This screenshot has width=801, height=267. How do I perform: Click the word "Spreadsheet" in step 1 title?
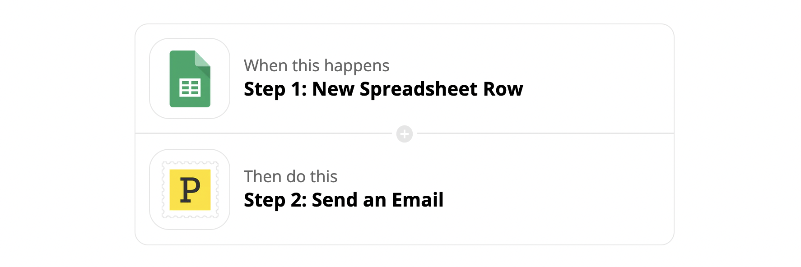(418, 89)
